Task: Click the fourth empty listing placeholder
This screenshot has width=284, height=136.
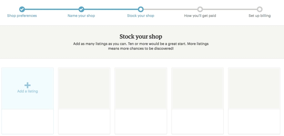Action: point(197,88)
